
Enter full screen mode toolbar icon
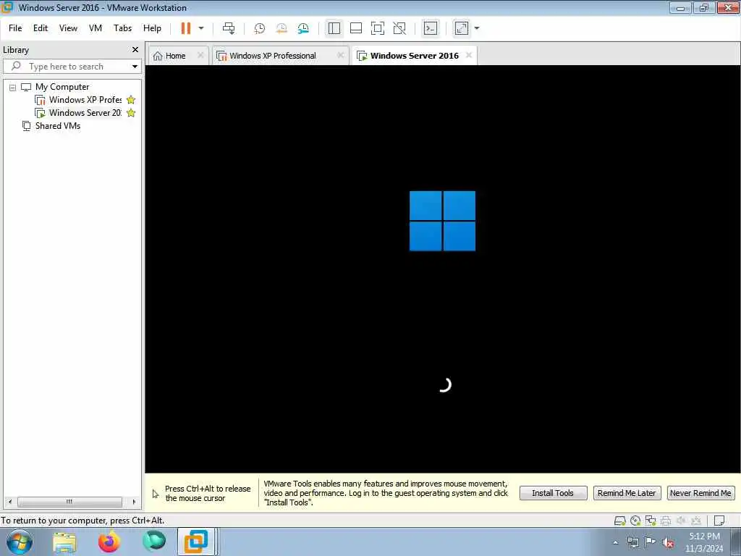point(378,28)
